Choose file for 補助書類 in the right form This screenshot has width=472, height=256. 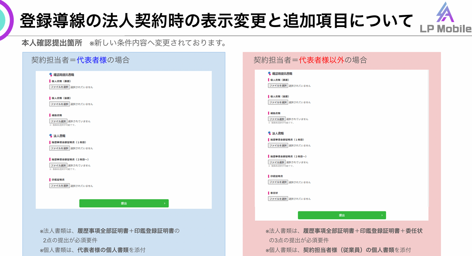pos(277,119)
